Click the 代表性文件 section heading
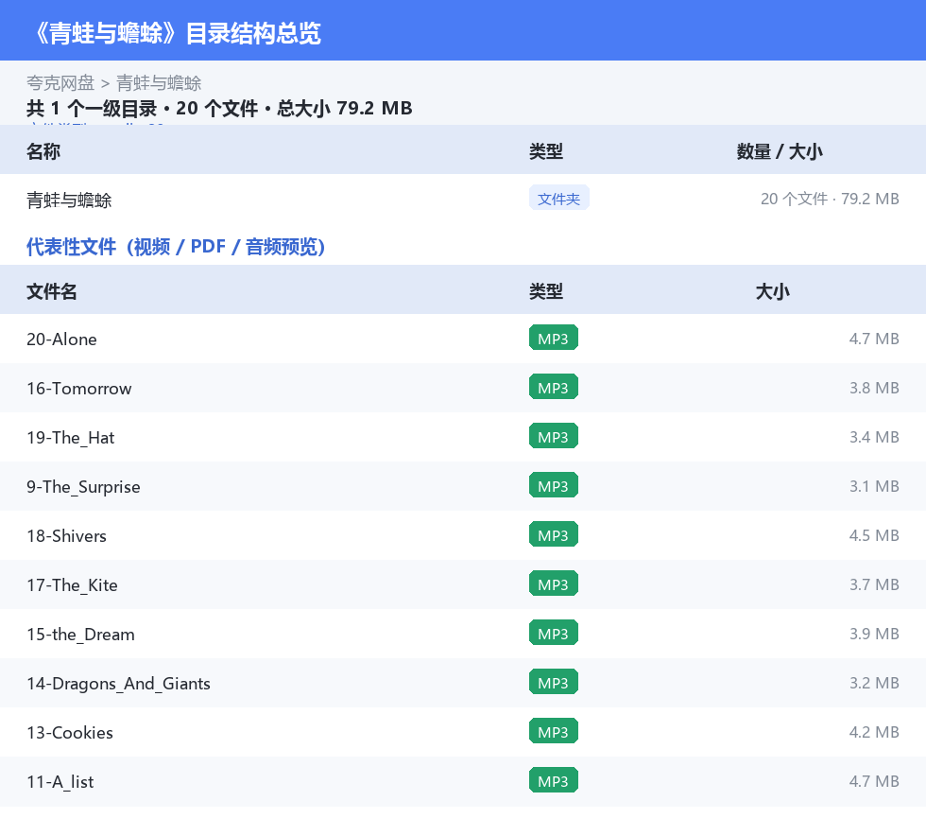926x836 pixels. (176, 247)
